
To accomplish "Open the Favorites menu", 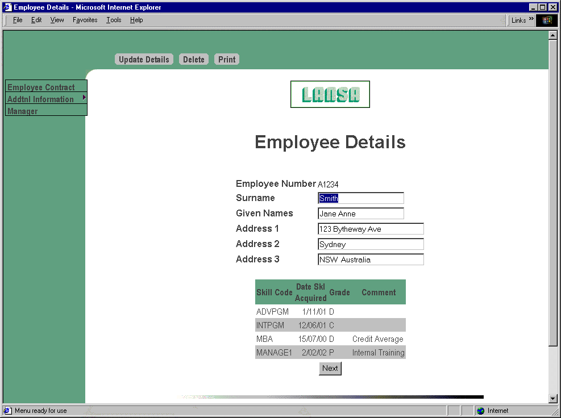I will tap(85, 20).
